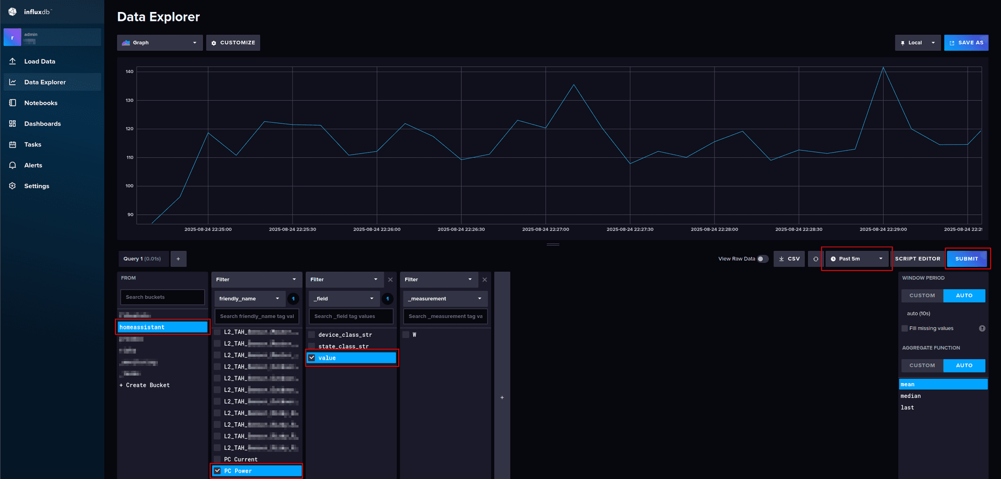Viewport: 1001px width, 479px height.
Task: Click the refresh query icon next to CSV
Action: click(x=815, y=259)
